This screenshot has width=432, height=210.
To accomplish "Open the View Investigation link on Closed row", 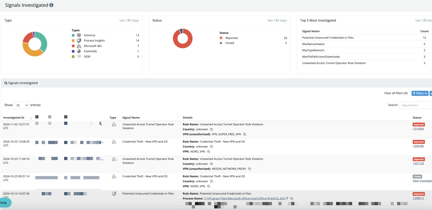I will point(422,181).
